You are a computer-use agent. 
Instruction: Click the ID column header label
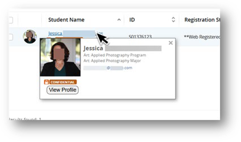132,20
